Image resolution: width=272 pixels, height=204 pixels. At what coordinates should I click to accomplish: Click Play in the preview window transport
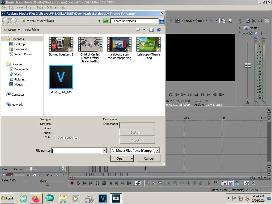tap(183, 95)
